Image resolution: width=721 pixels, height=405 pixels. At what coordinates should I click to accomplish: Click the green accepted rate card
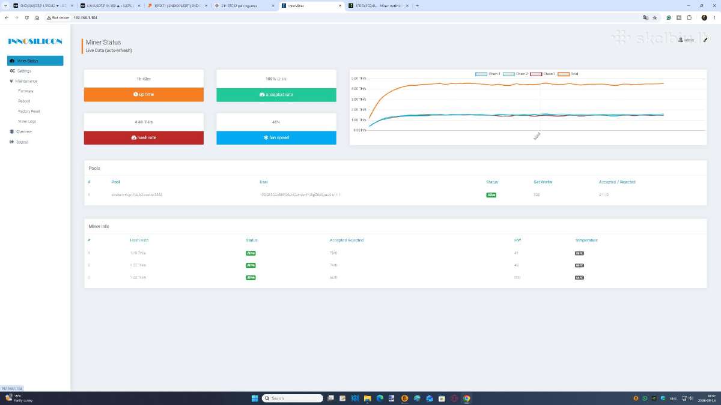click(276, 95)
